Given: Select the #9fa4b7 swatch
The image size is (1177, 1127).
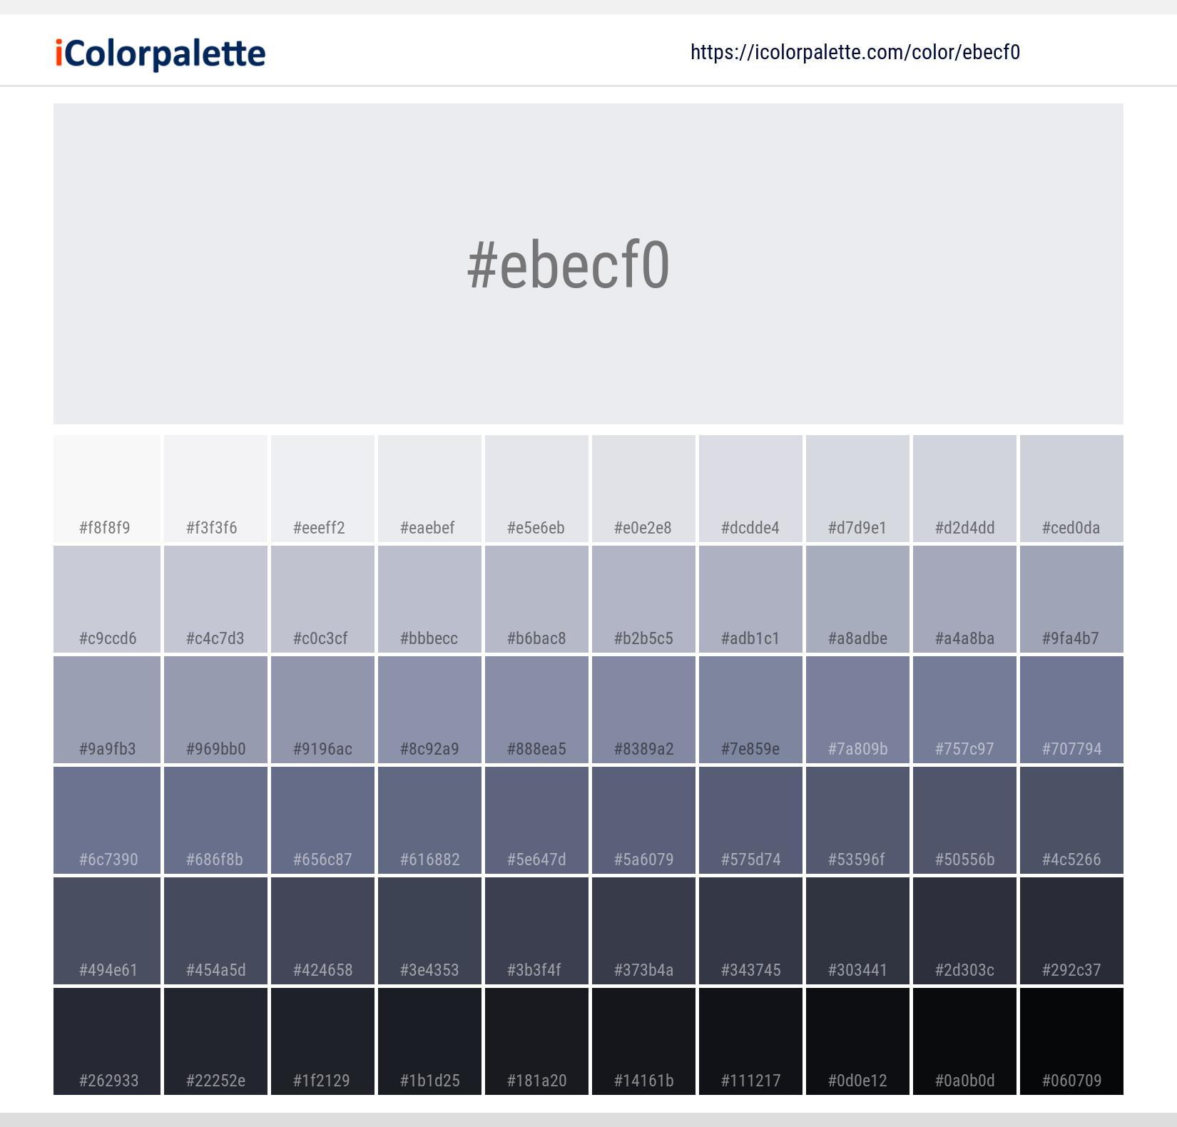Looking at the screenshot, I should (1071, 599).
